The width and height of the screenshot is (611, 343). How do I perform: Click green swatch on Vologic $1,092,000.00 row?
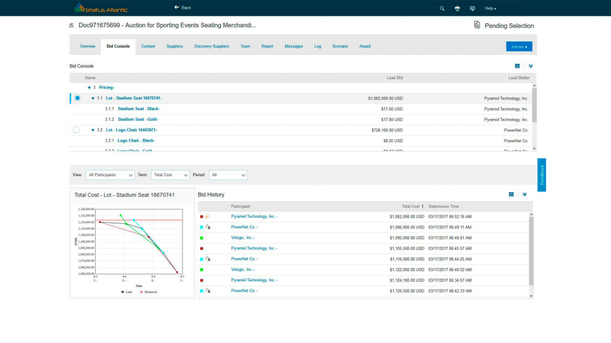point(201,238)
